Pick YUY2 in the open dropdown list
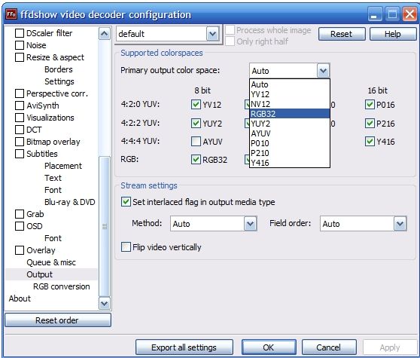This screenshot has height=358, width=420. [x=290, y=124]
